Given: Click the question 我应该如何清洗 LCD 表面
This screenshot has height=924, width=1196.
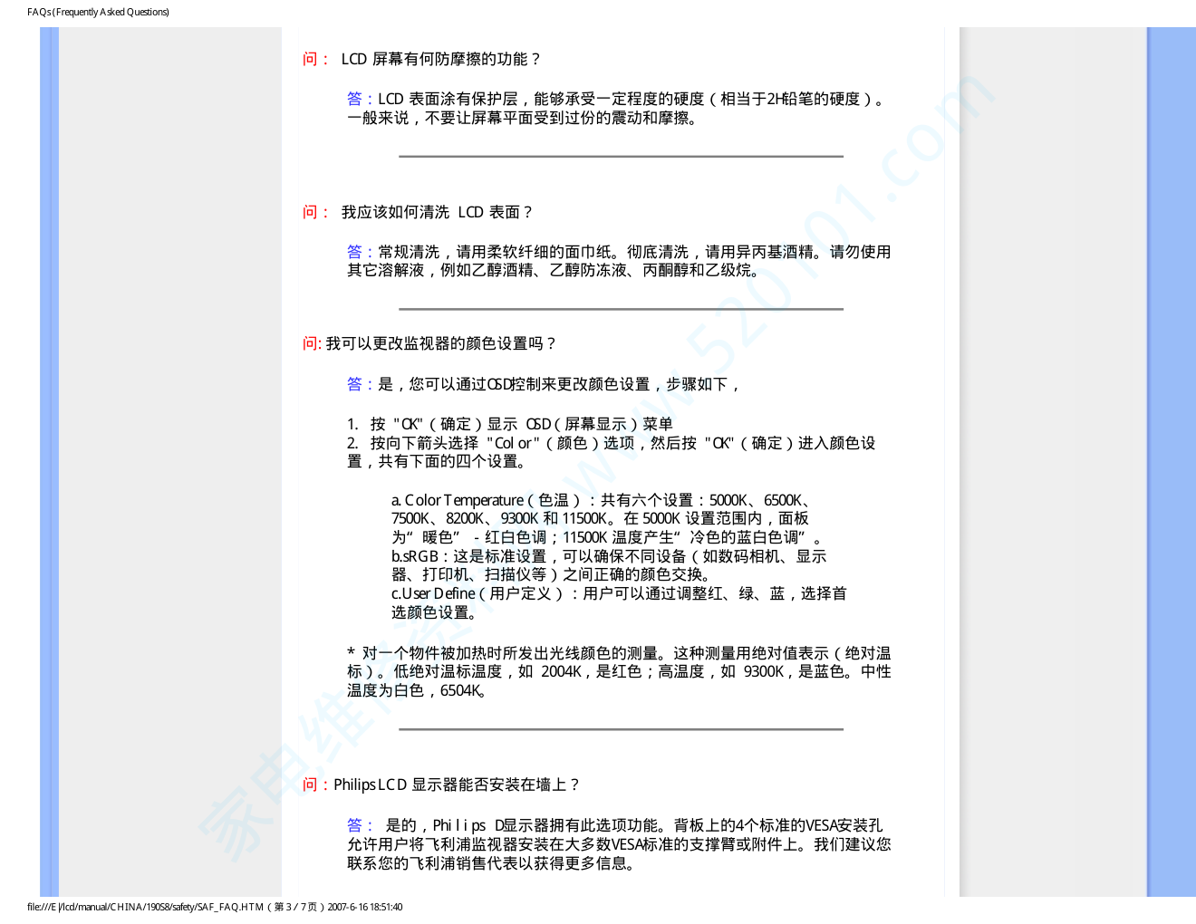Looking at the screenshot, I should pyautogui.click(x=436, y=212).
